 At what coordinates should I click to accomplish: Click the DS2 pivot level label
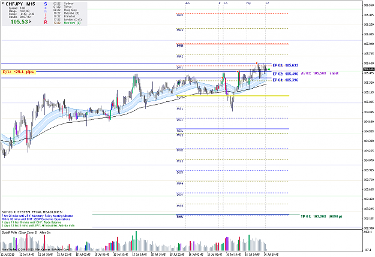pyautogui.click(x=180, y=150)
